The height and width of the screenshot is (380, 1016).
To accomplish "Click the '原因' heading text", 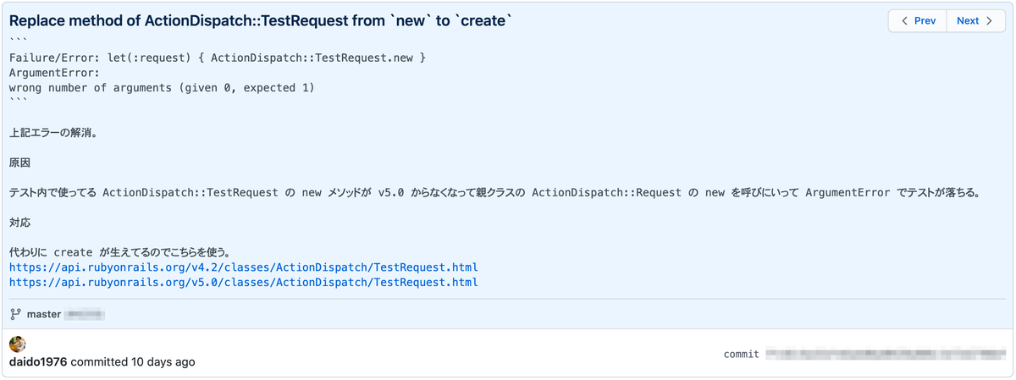I will 19,162.
